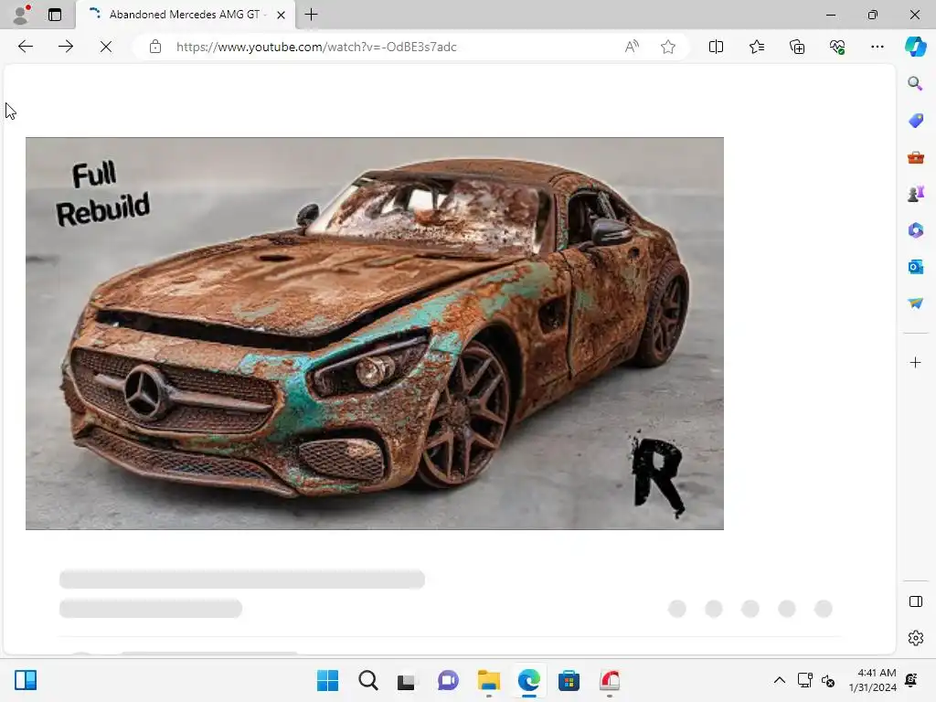
Task: Go back to the previous page
Action: coord(25,47)
